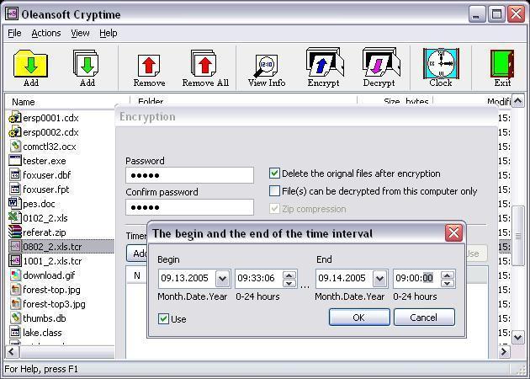530x379 pixels.
Task: Click the yellow folder Add icon
Action: pos(31,64)
